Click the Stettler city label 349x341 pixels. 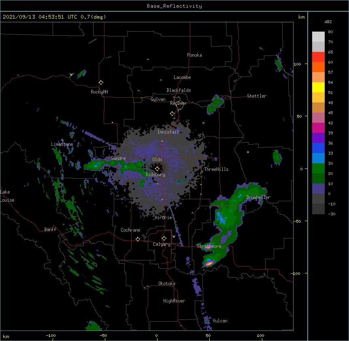256,96
